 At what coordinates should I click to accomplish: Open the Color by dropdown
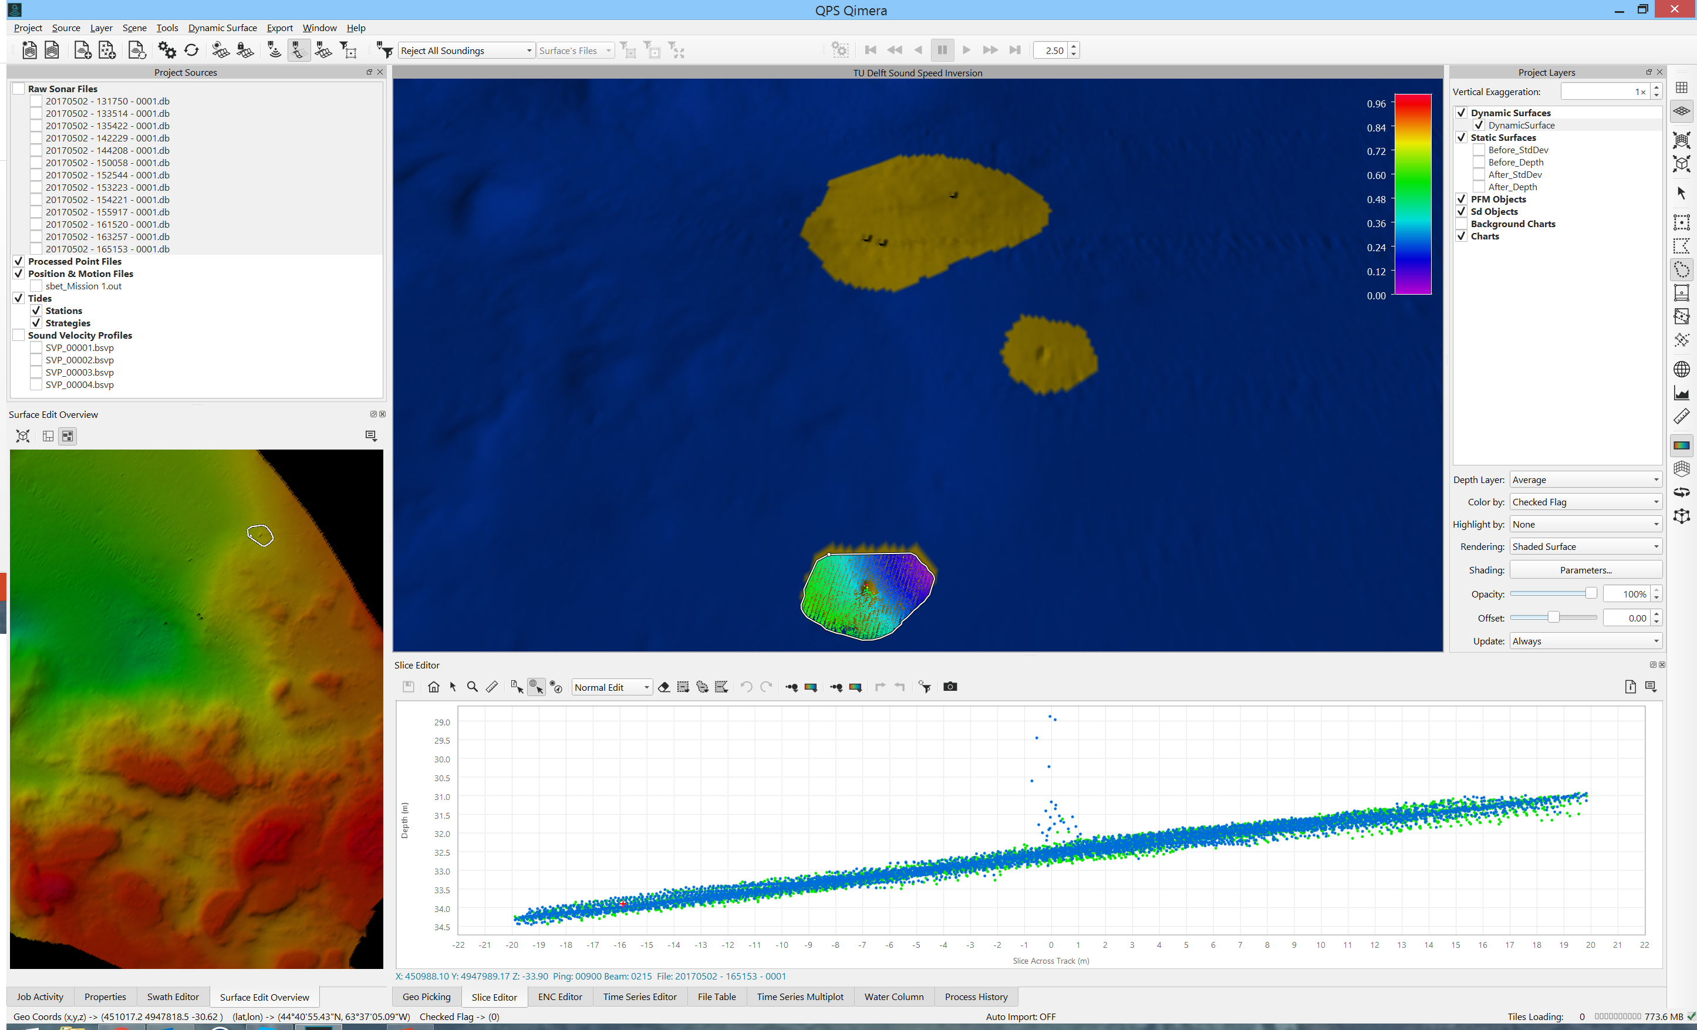(x=1585, y=502)
